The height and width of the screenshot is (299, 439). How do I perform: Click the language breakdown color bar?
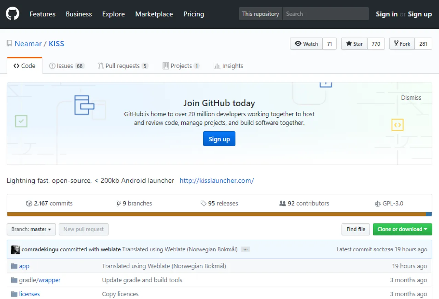tap(219, 214)
